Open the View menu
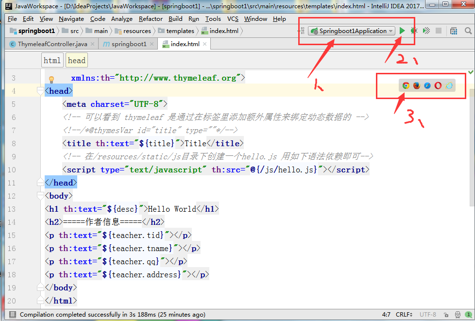 coord(46,19)
